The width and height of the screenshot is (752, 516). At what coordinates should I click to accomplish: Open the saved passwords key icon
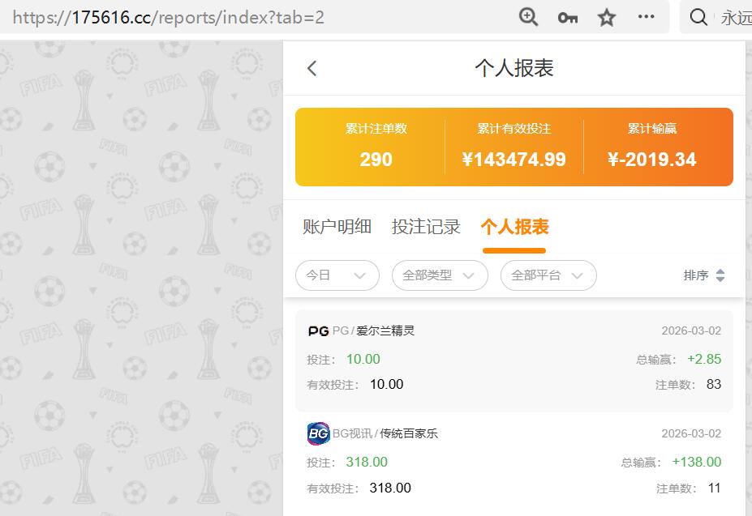(x=567, y=16)
